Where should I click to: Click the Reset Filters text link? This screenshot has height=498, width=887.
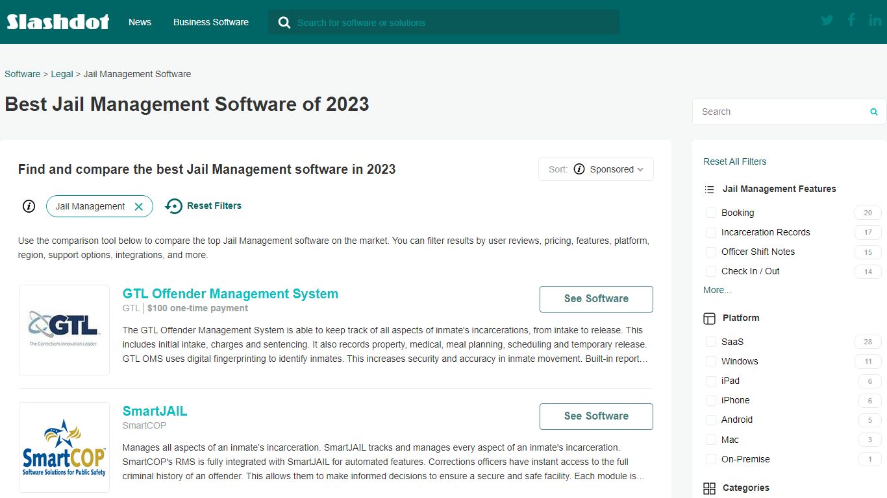214,206
